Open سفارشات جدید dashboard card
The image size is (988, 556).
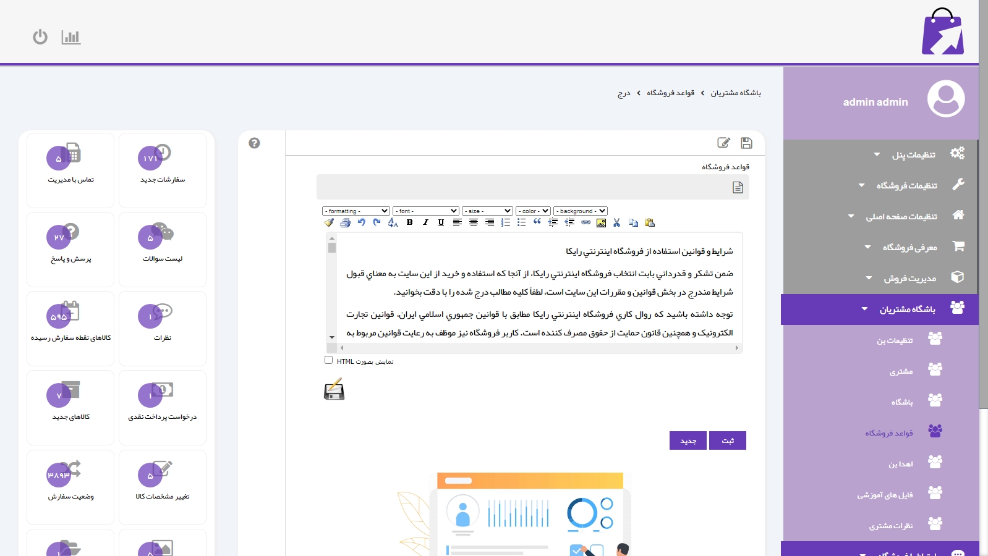click(163, 171)
